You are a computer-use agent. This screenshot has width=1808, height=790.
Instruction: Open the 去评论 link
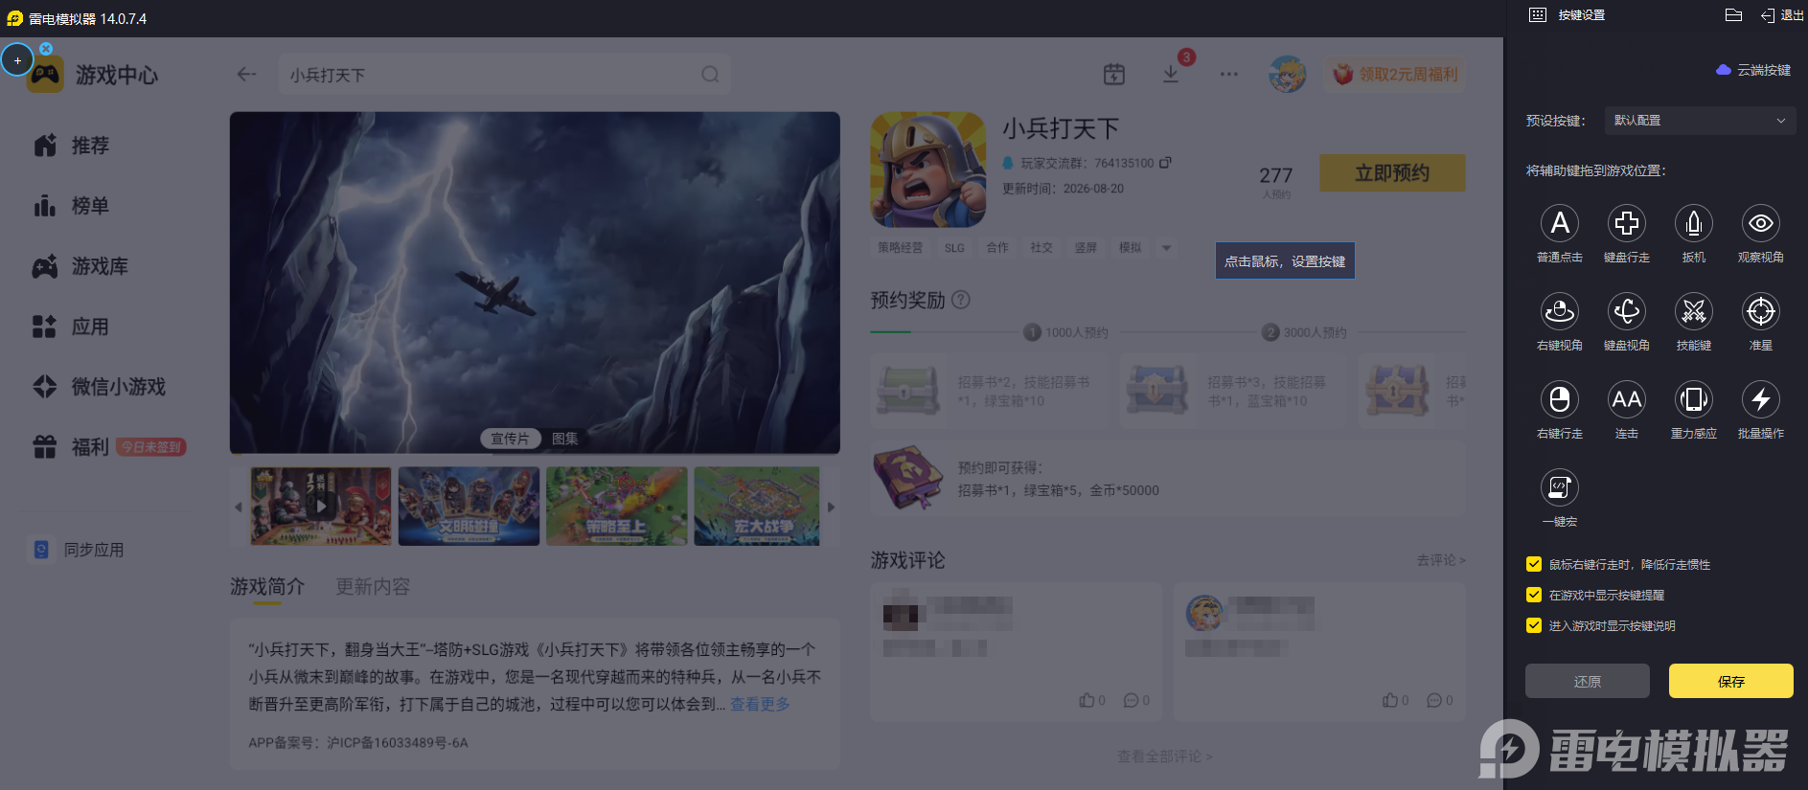click(1441, 560)
